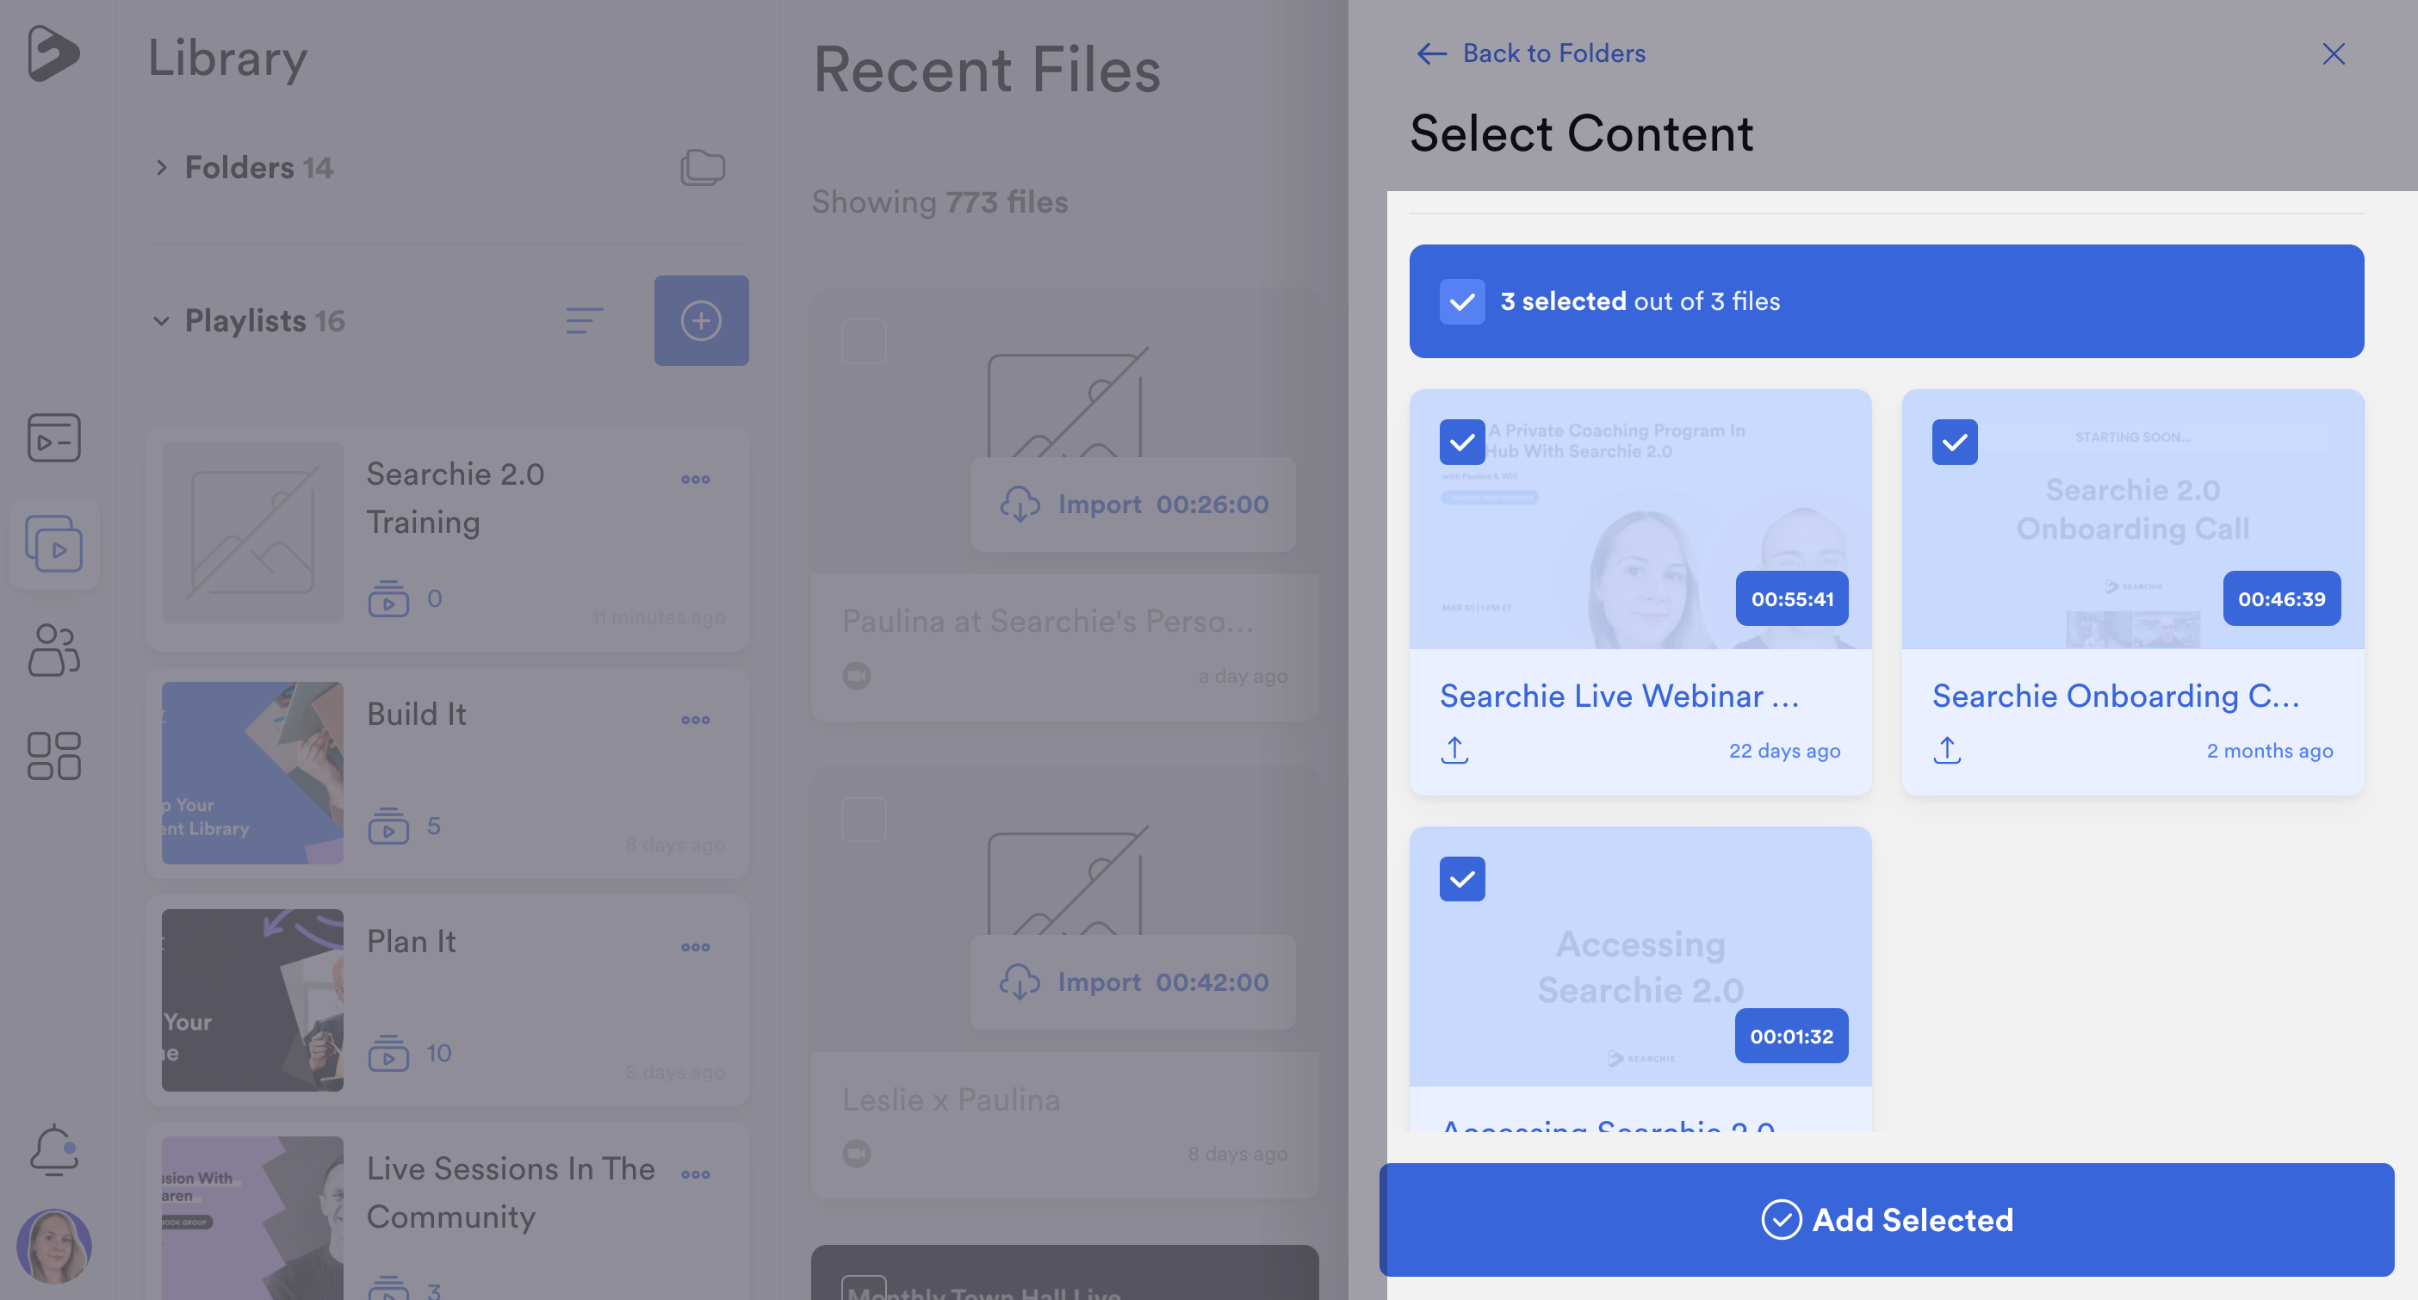Click playlist count icon on Searchie 2.0 Training
2418x1300 pixels.
click(x=387, y=599)
